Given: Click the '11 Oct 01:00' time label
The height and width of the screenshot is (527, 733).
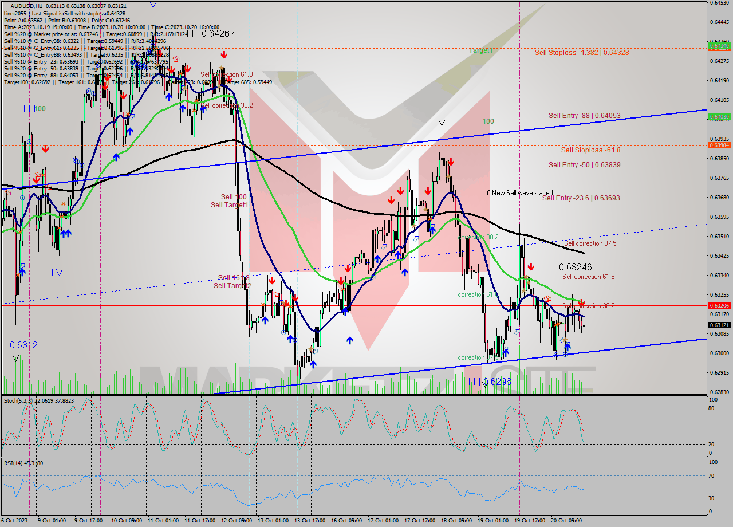Looking at the screenshot, I should (x=163, y=520).
